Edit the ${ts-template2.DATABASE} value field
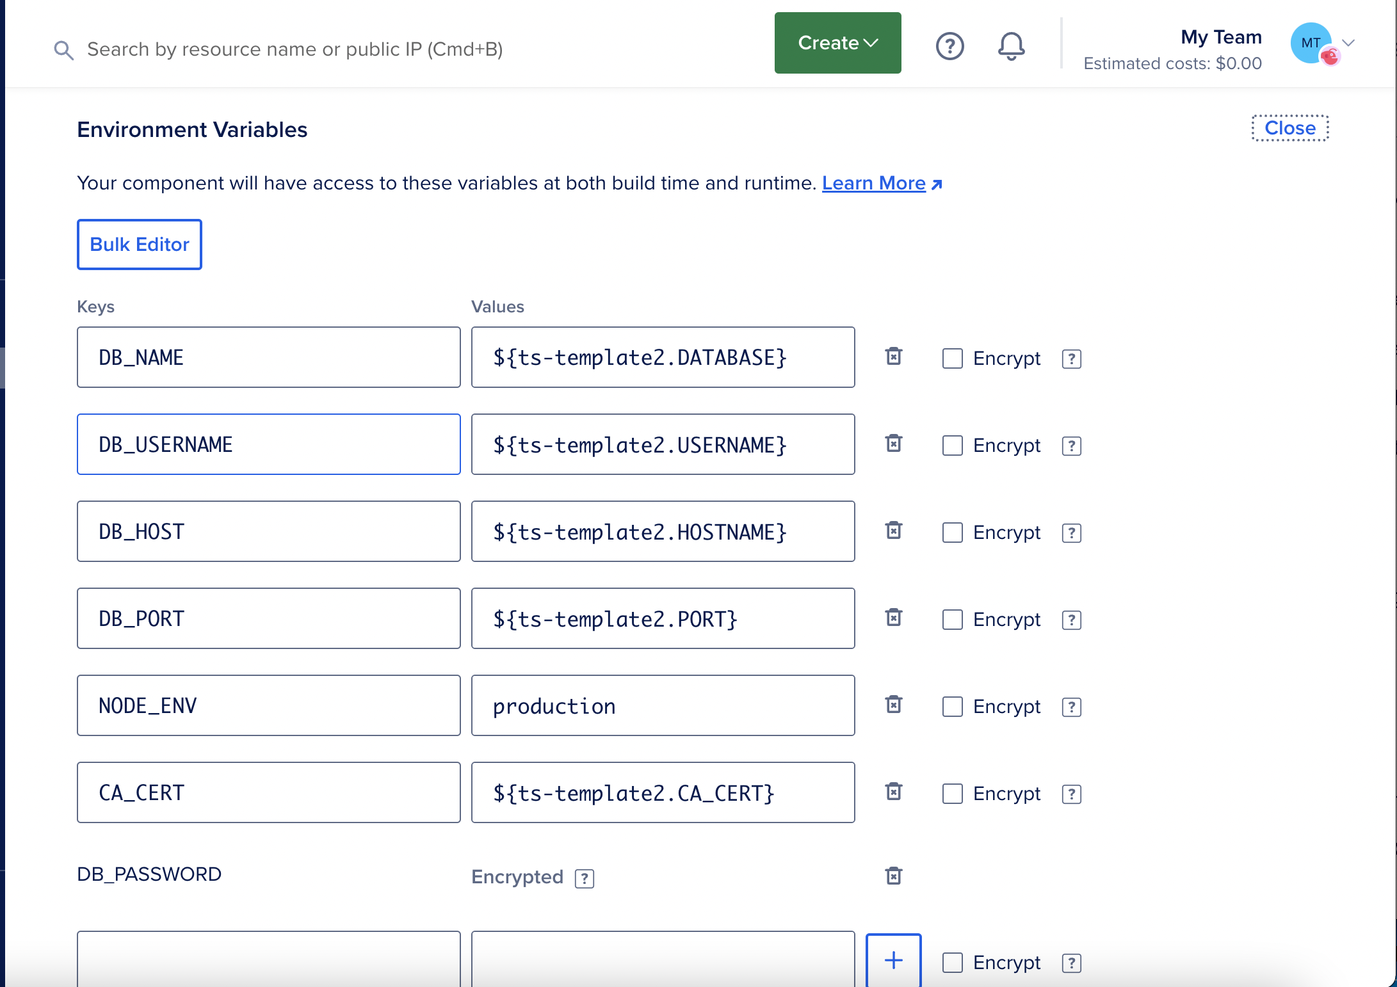This screenshot has height=987, width=1397. (663, 357)
